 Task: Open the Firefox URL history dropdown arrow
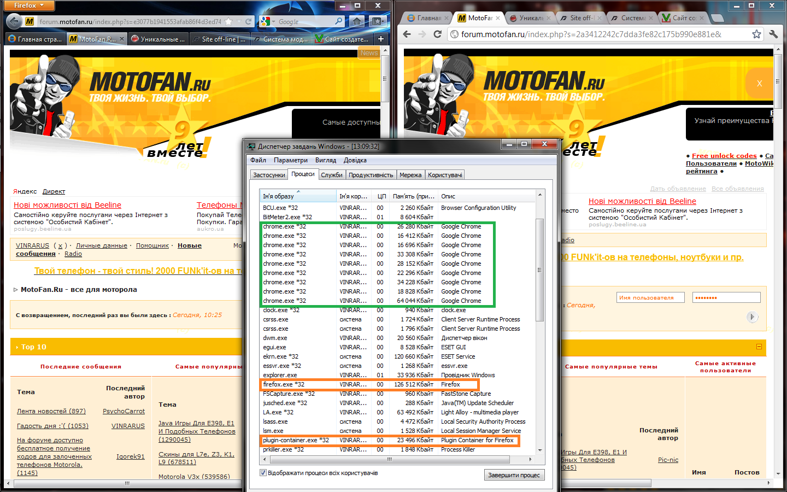[x=238, y=22]
